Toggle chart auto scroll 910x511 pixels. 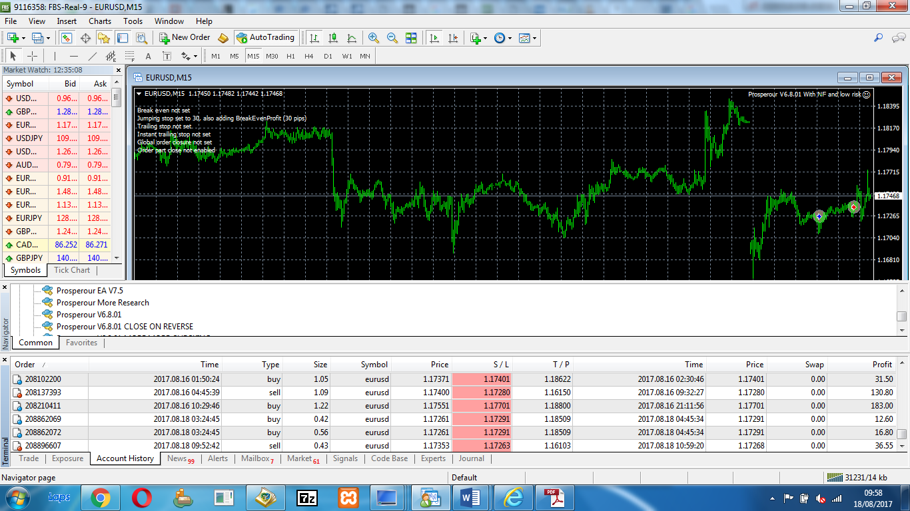(x=434, y=38)
